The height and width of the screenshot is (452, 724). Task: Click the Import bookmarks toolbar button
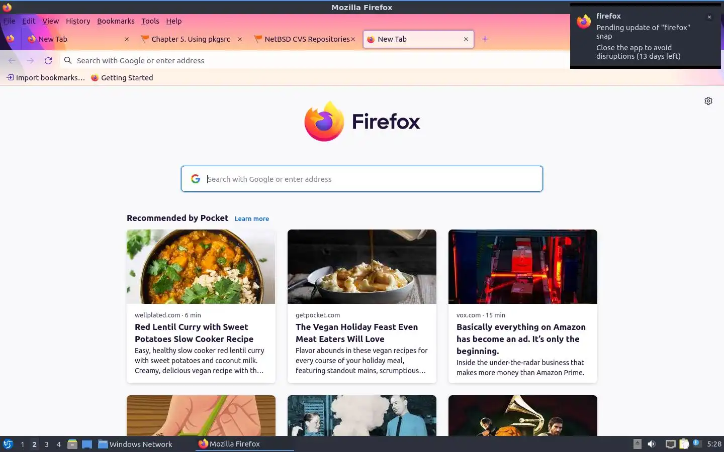45,77
